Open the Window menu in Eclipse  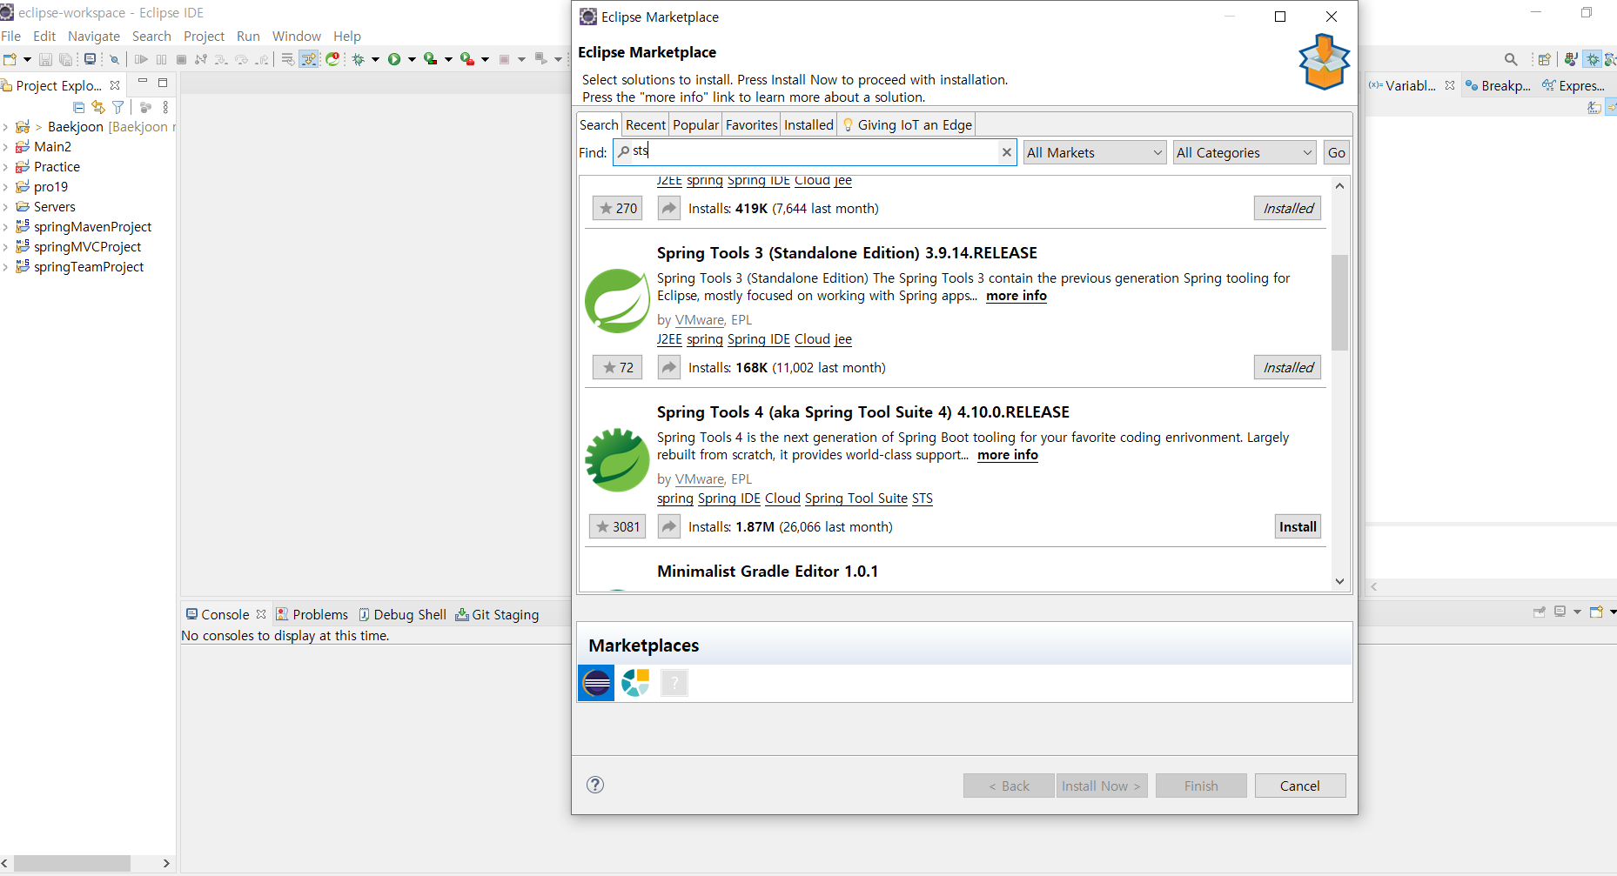pyautogui.click(x=297, y=36)
